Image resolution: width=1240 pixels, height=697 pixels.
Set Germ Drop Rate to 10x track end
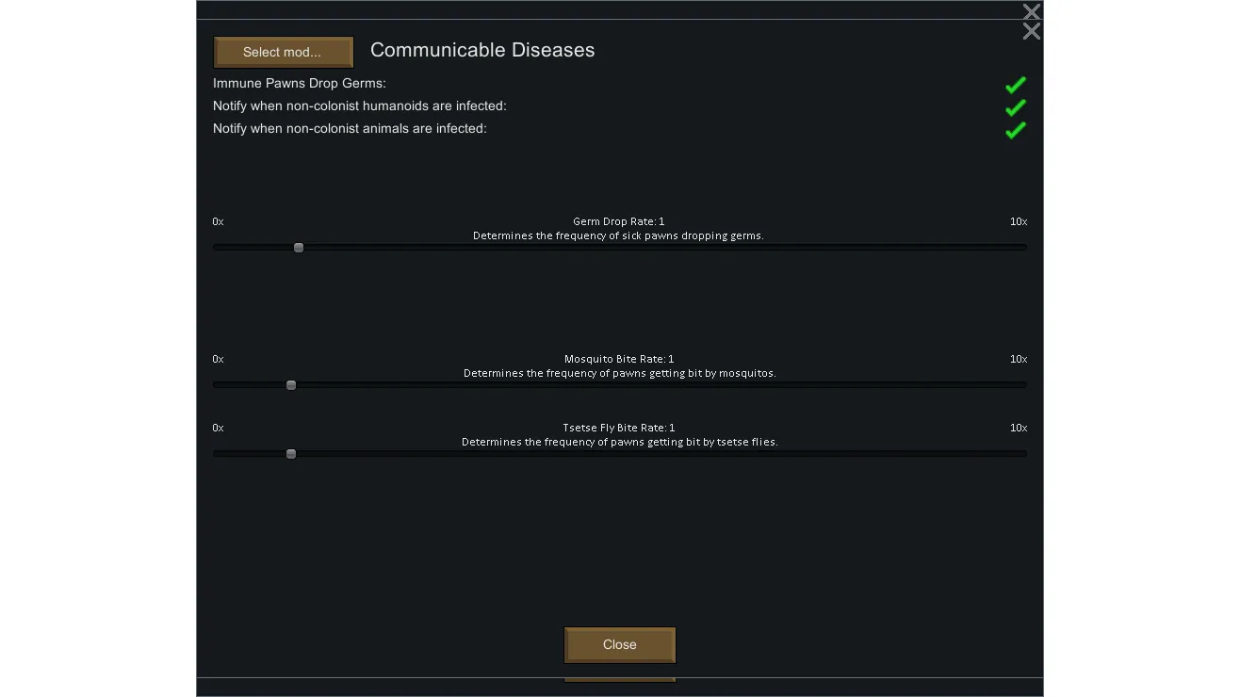1024,248
